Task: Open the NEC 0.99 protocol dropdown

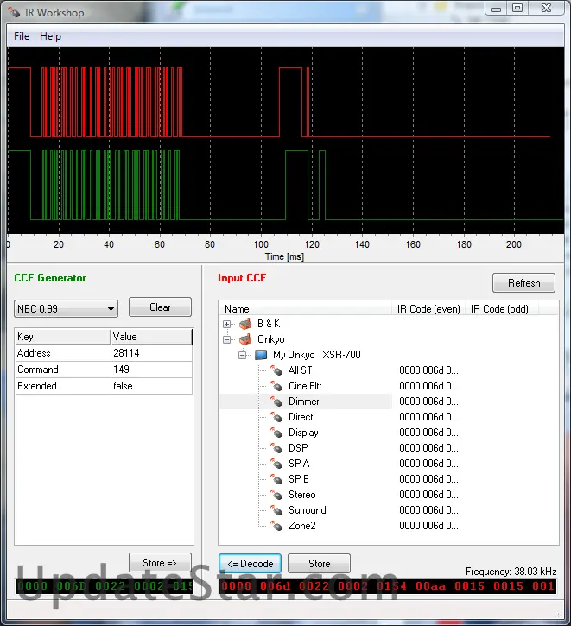Action: click(x=66, y=309)
